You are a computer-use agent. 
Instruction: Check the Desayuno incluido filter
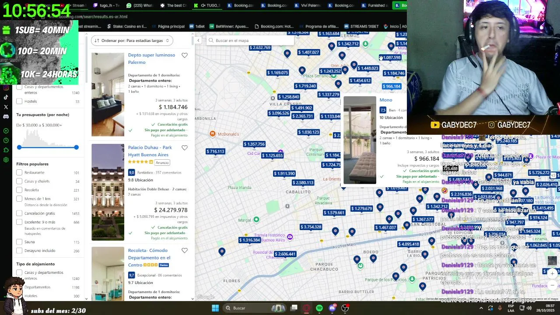point(19,251)
